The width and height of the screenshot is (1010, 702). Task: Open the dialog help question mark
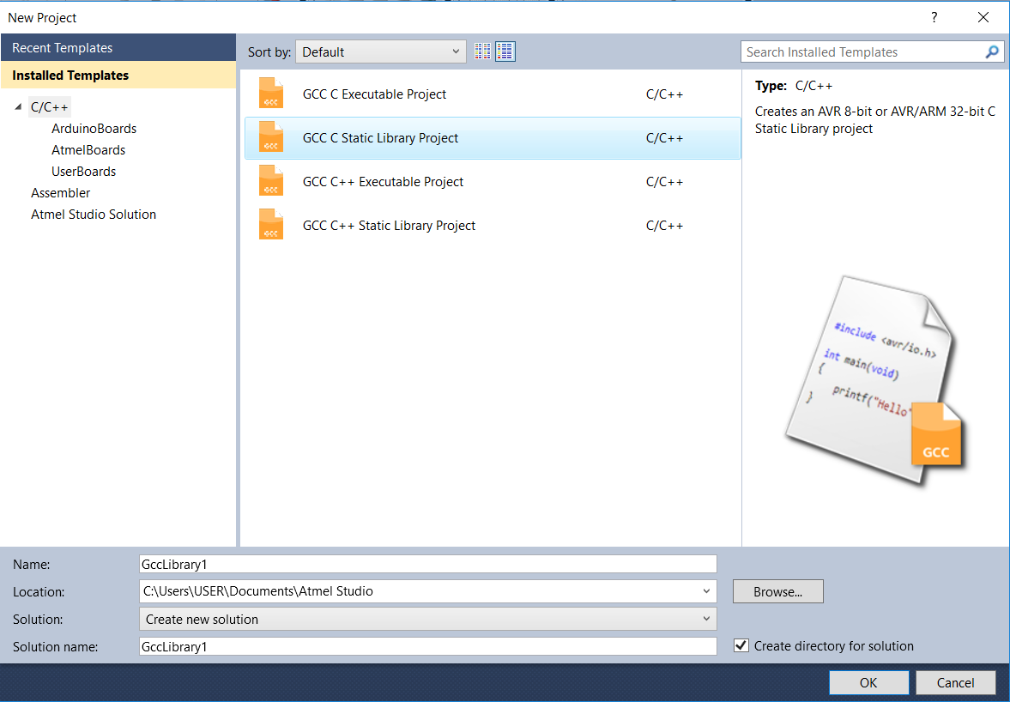point(934,17)
